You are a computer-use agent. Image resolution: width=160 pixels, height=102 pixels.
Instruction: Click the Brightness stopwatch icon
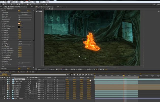[3, 21]
